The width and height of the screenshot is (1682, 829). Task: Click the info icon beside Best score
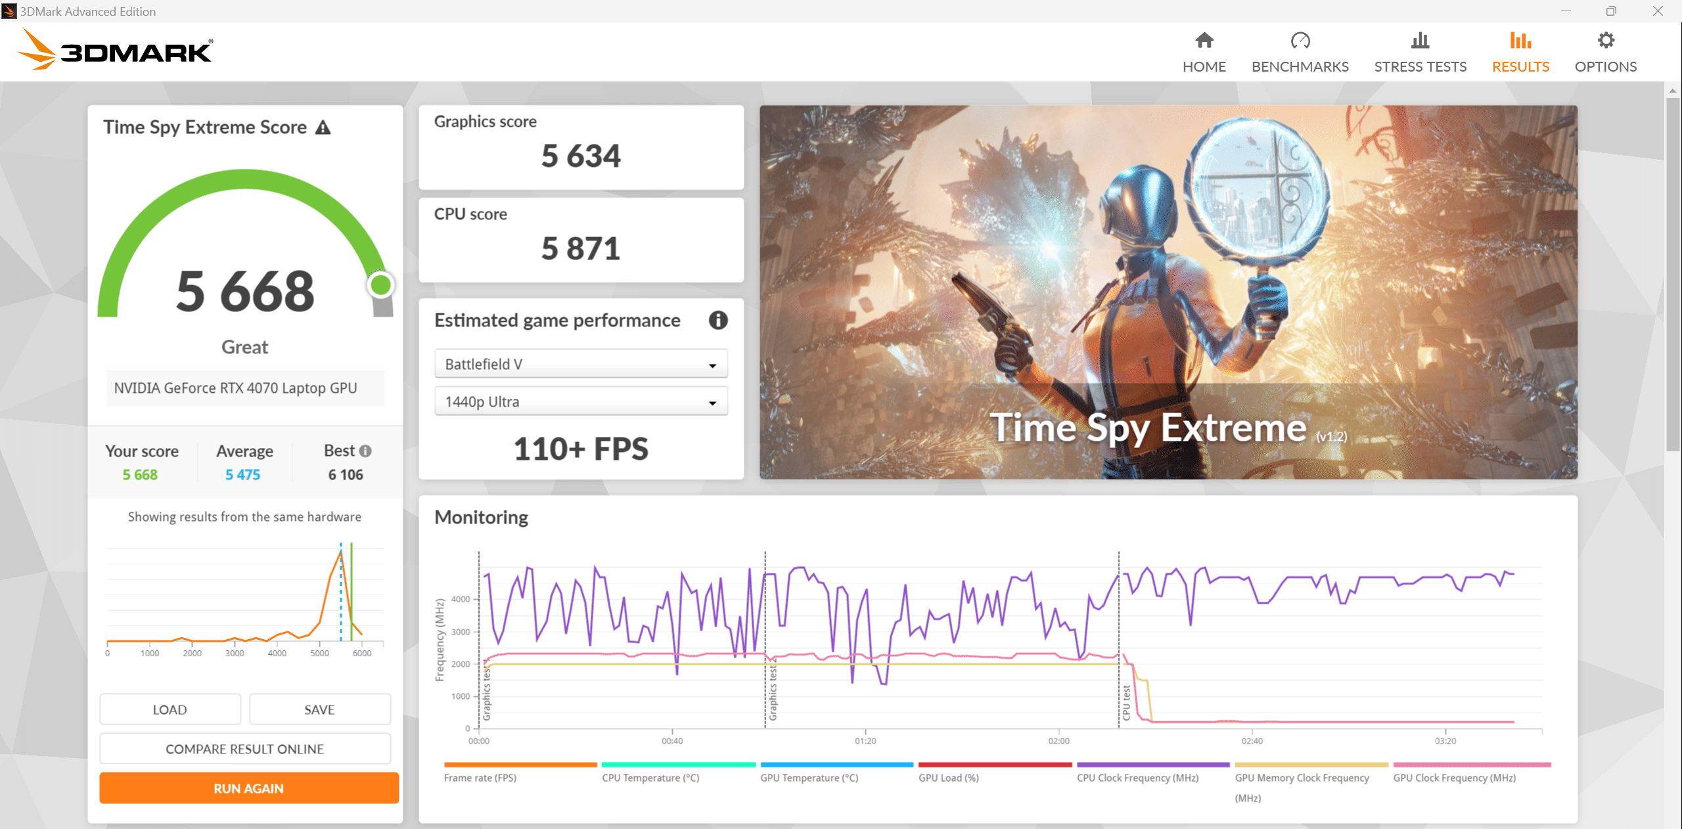[366, 451]
